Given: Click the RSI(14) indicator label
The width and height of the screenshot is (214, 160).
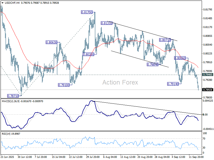Looking at the screenshot, I should point(7,134).
